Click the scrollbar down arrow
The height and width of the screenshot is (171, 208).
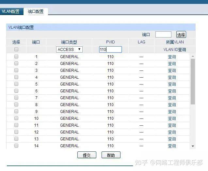click(x=193, y=146)
